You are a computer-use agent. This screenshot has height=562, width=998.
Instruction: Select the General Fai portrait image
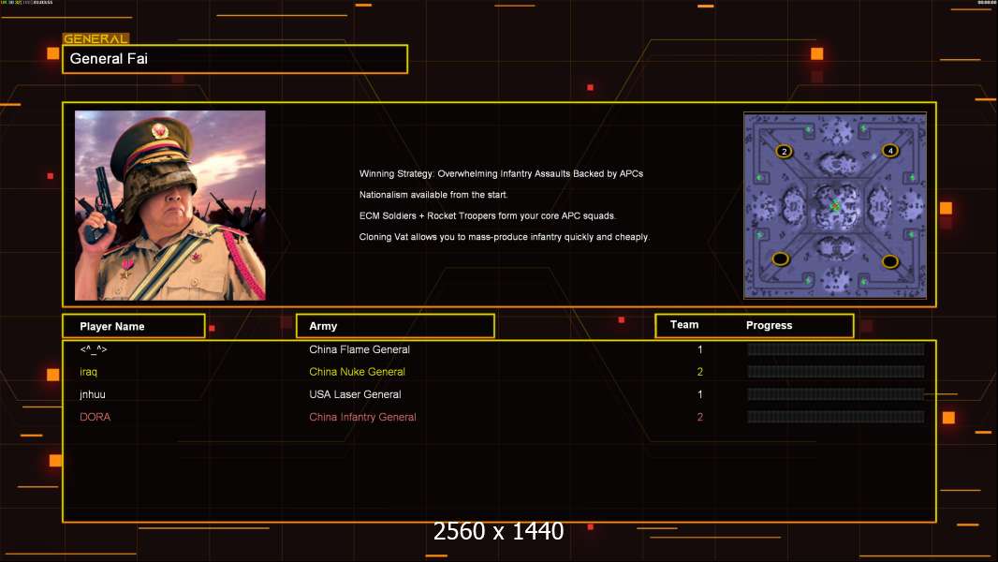point(170,205)
